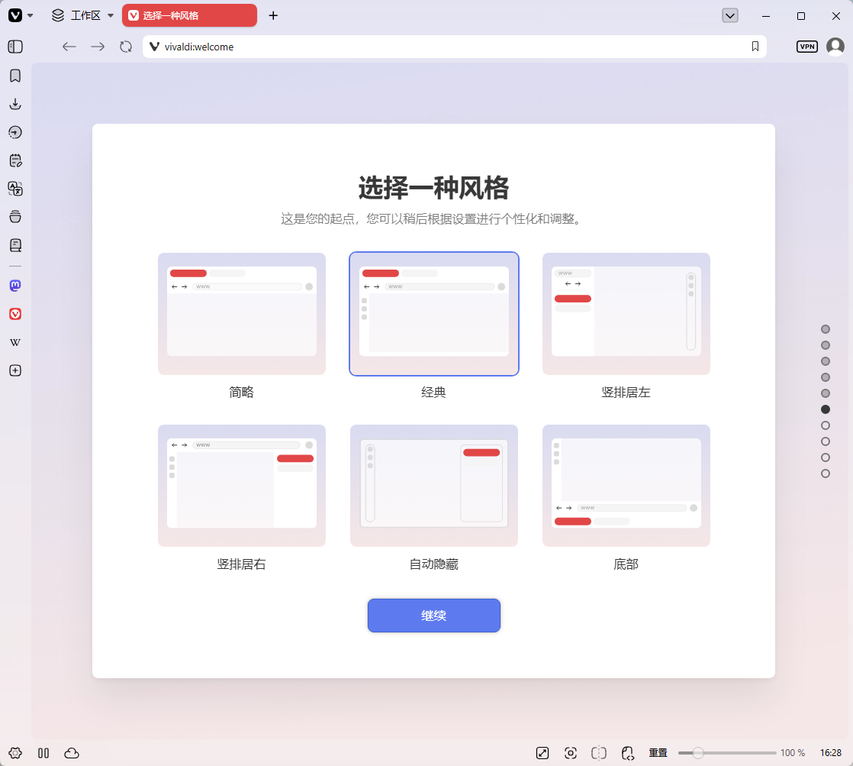Open the Vivaldi web panel

point(15,314)
